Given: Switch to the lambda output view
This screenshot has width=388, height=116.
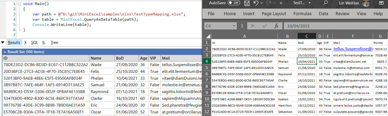Looking at the screenshot, I should pyautogui.click(x=25, y=43).
